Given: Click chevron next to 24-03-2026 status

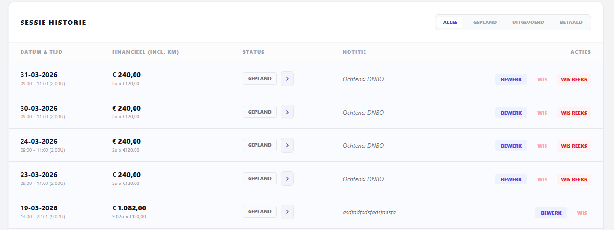Looking at the screenshot, I should pyautogui.click(x=287, y=145).
